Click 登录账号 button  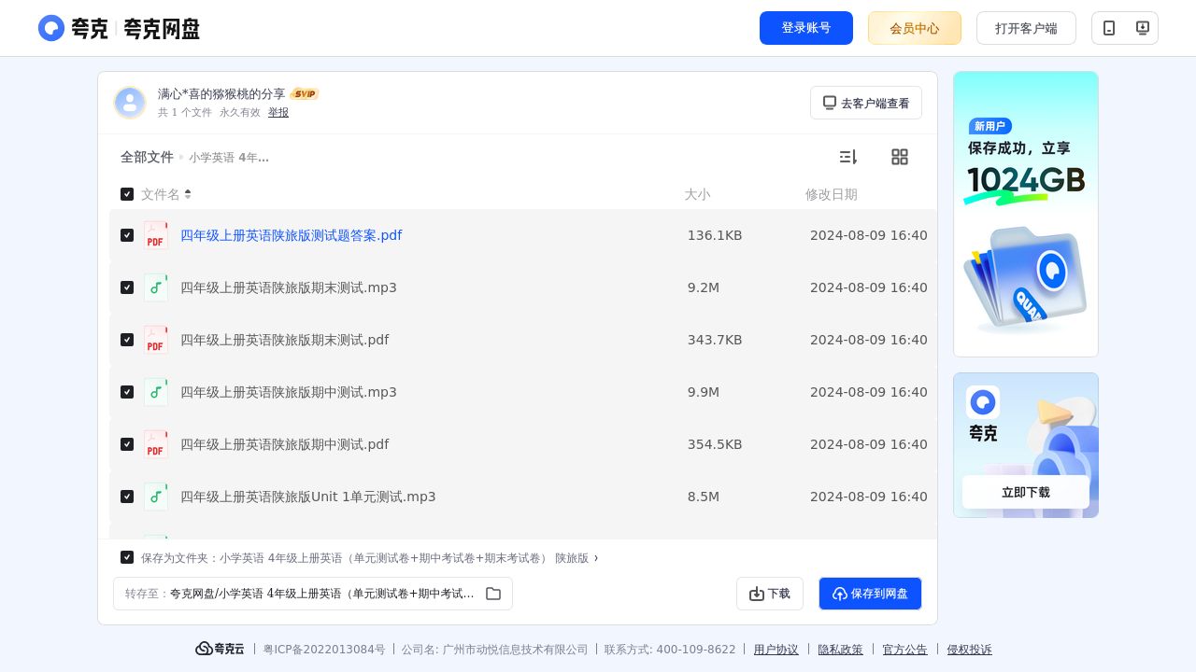(806, 28)
